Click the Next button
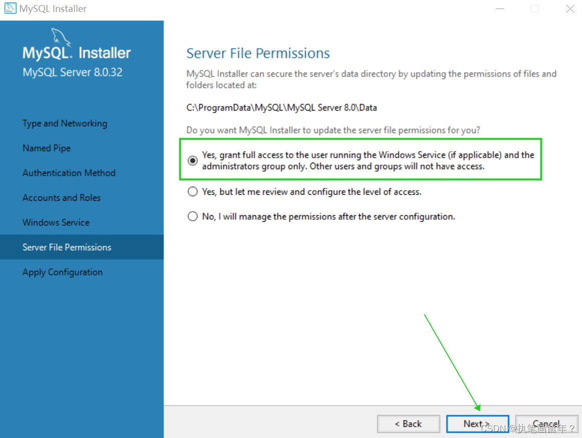Viewport: 582px width, 438px height. point(477,424)
